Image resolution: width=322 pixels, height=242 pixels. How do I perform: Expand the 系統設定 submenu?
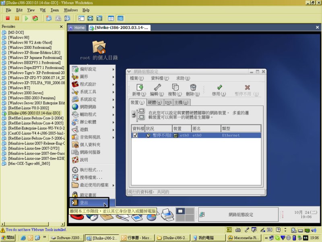click(93, 99)
